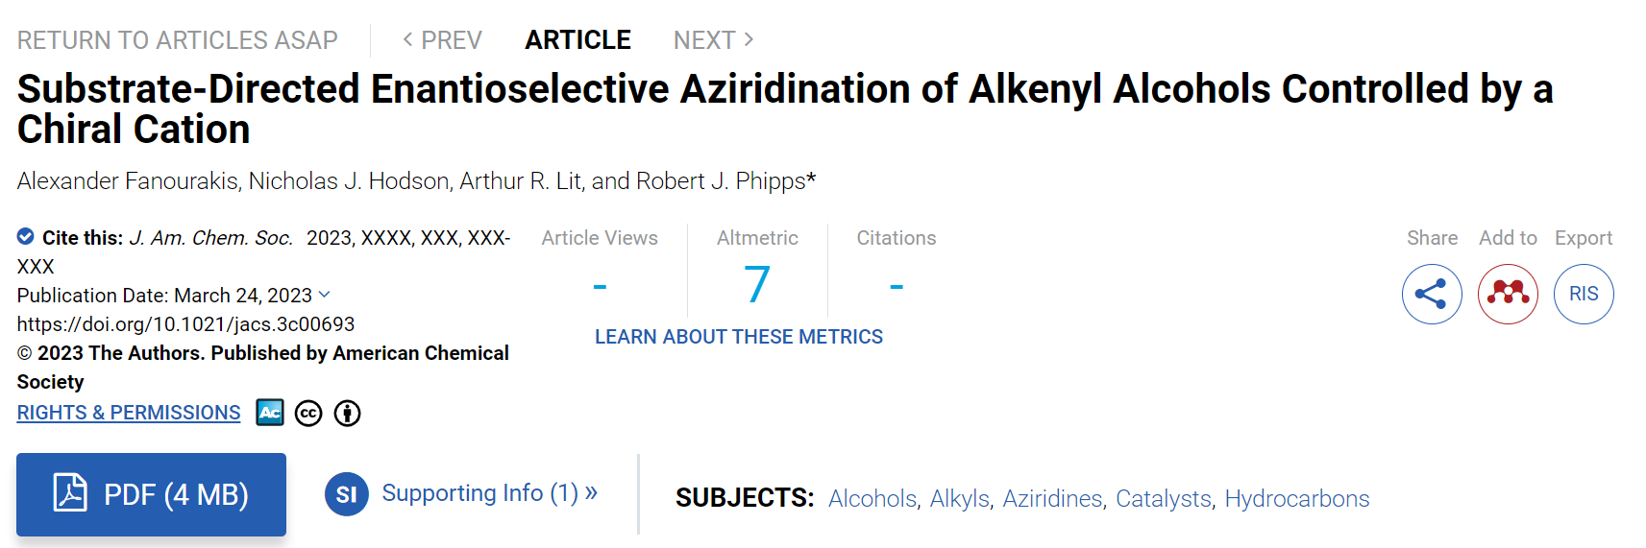
Task: View the Altmetric score of 7
Action: pyautogui.click(x=757, y=285)
